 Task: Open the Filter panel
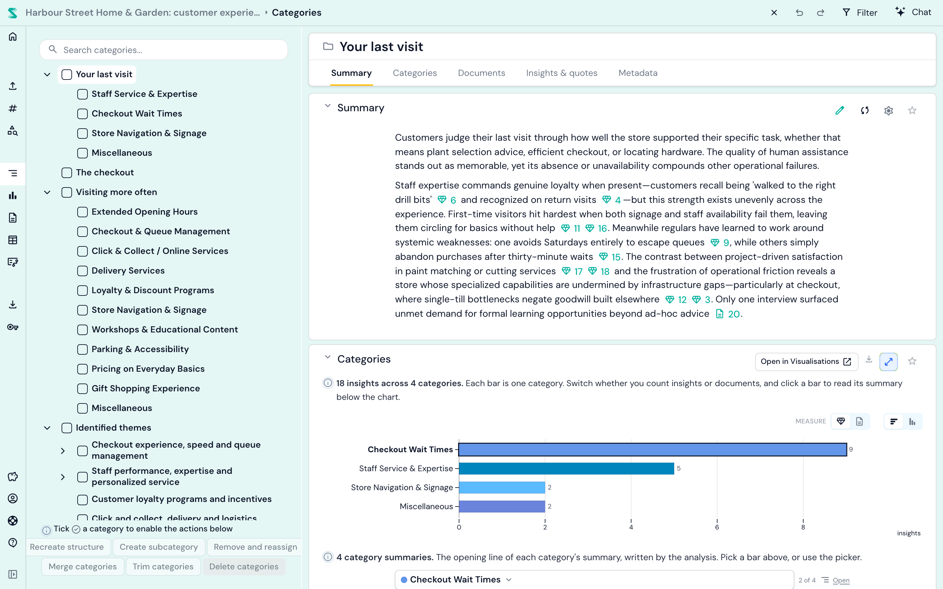(860, 13)
